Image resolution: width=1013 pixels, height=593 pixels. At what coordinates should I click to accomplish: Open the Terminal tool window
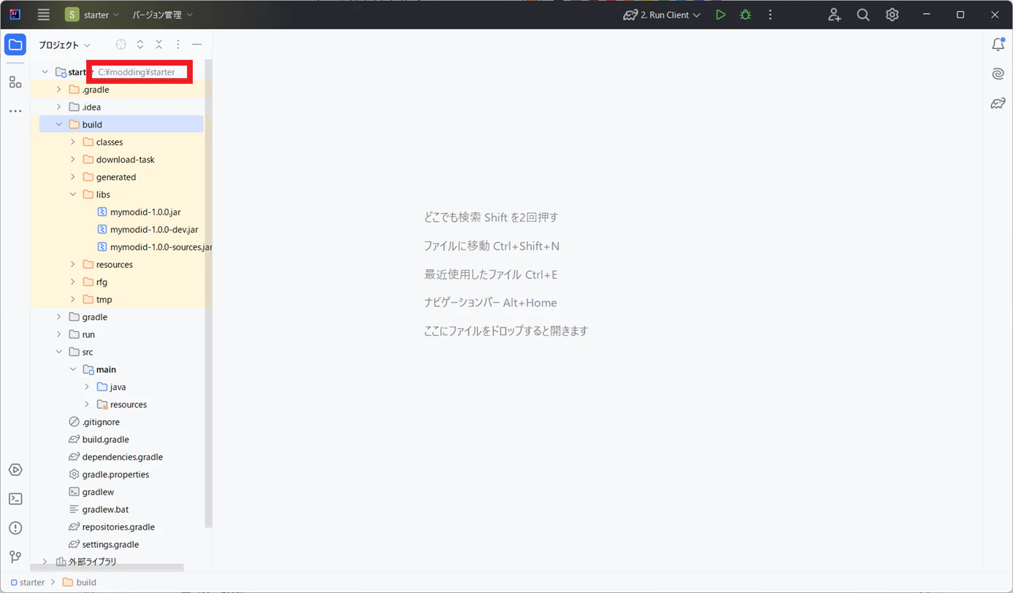click(15, 499)
